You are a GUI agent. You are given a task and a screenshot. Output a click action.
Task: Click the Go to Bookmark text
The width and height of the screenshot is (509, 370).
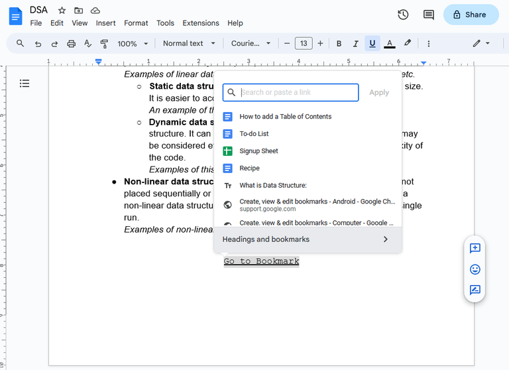coord(261,261)
